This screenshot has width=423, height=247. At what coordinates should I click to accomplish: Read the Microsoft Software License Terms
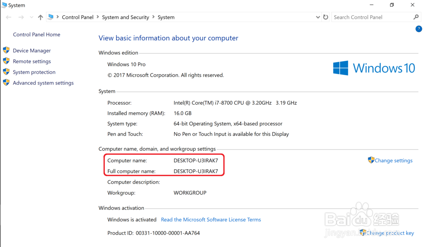point(211,220)
